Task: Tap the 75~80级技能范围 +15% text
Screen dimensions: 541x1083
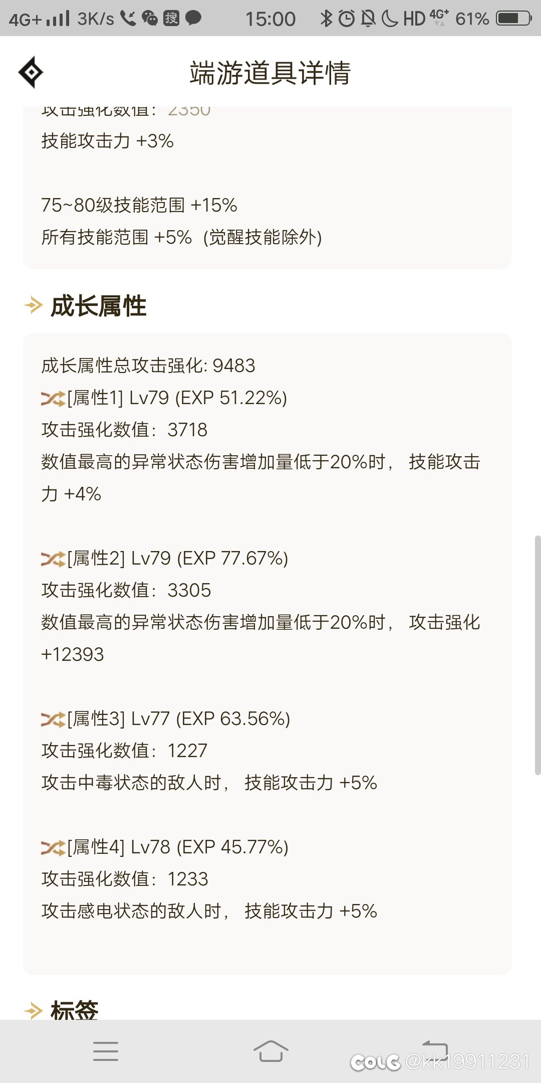Action: [139, 205]
